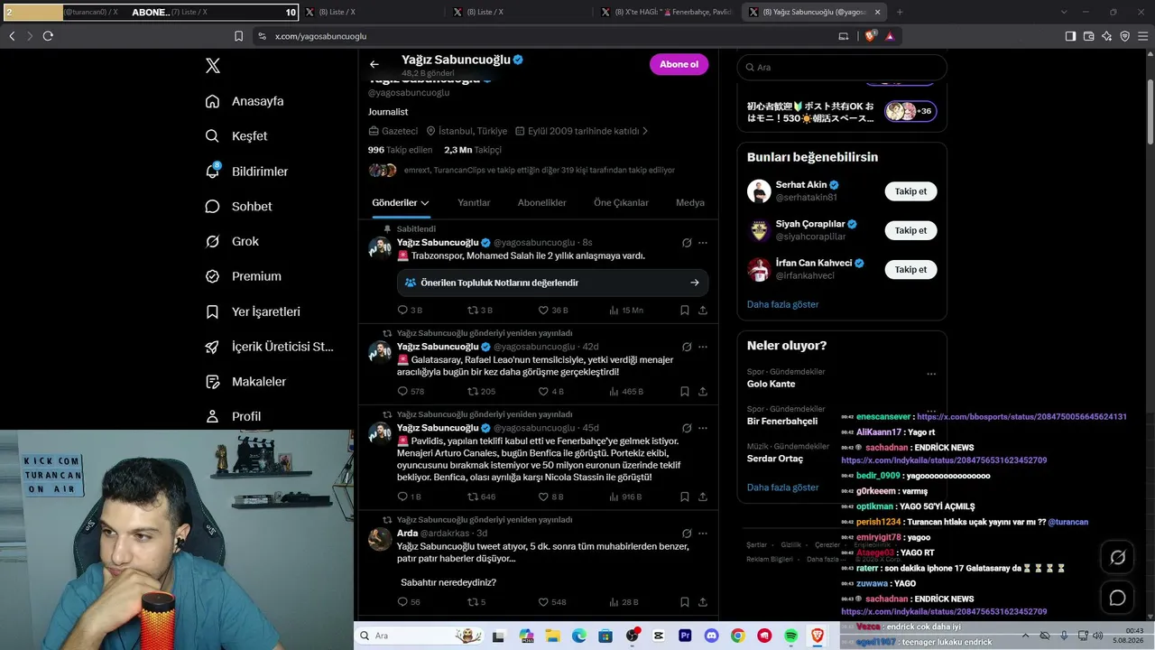Reload the page

tap(48, 36)
